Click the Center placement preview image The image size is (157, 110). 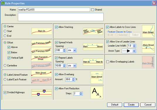[x=42, y=31]
